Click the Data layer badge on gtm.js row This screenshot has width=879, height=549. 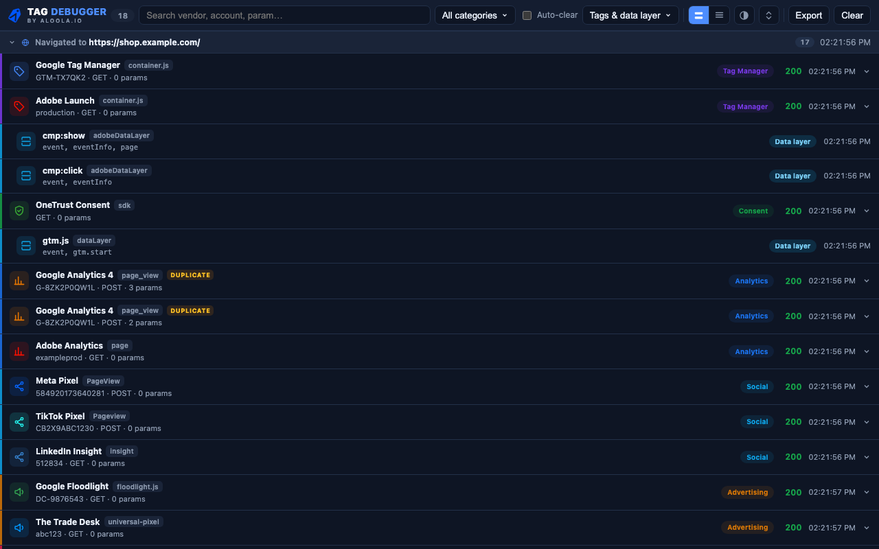tap(792, 246)
